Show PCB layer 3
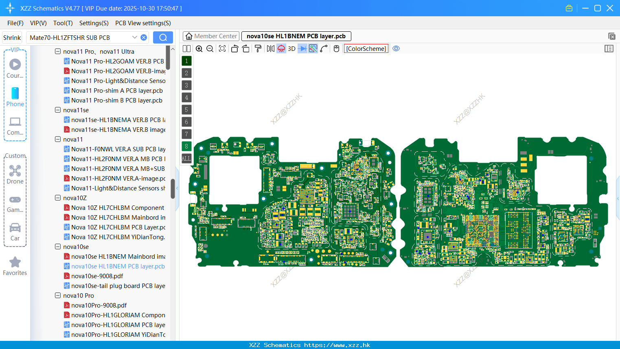The height and width of the screenshot is (349, 620). tap(186, 85)
